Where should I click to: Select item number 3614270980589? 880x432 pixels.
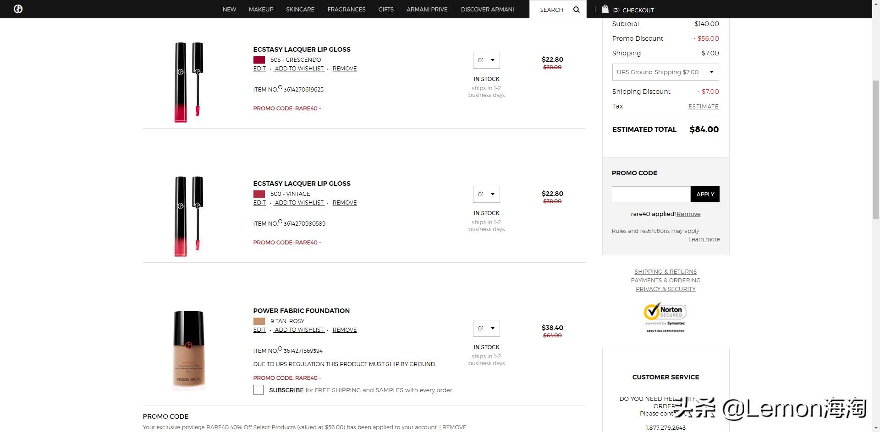click(304, 224)
